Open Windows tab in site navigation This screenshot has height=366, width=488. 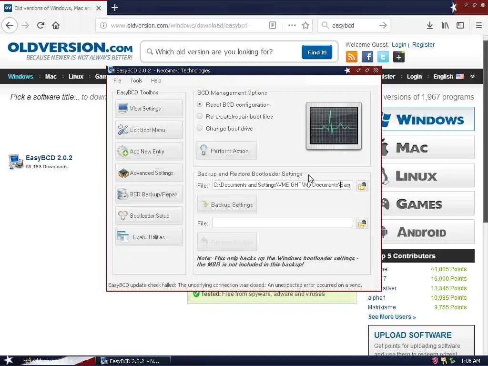coord(20,77)
